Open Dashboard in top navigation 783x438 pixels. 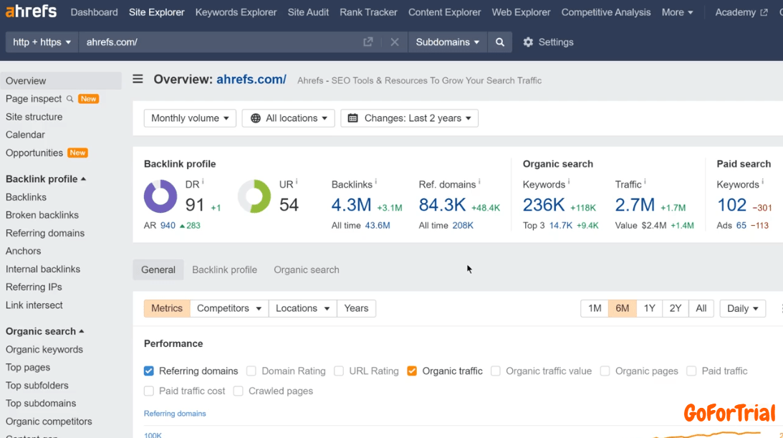pyautogui.click(x=94, y=12)
